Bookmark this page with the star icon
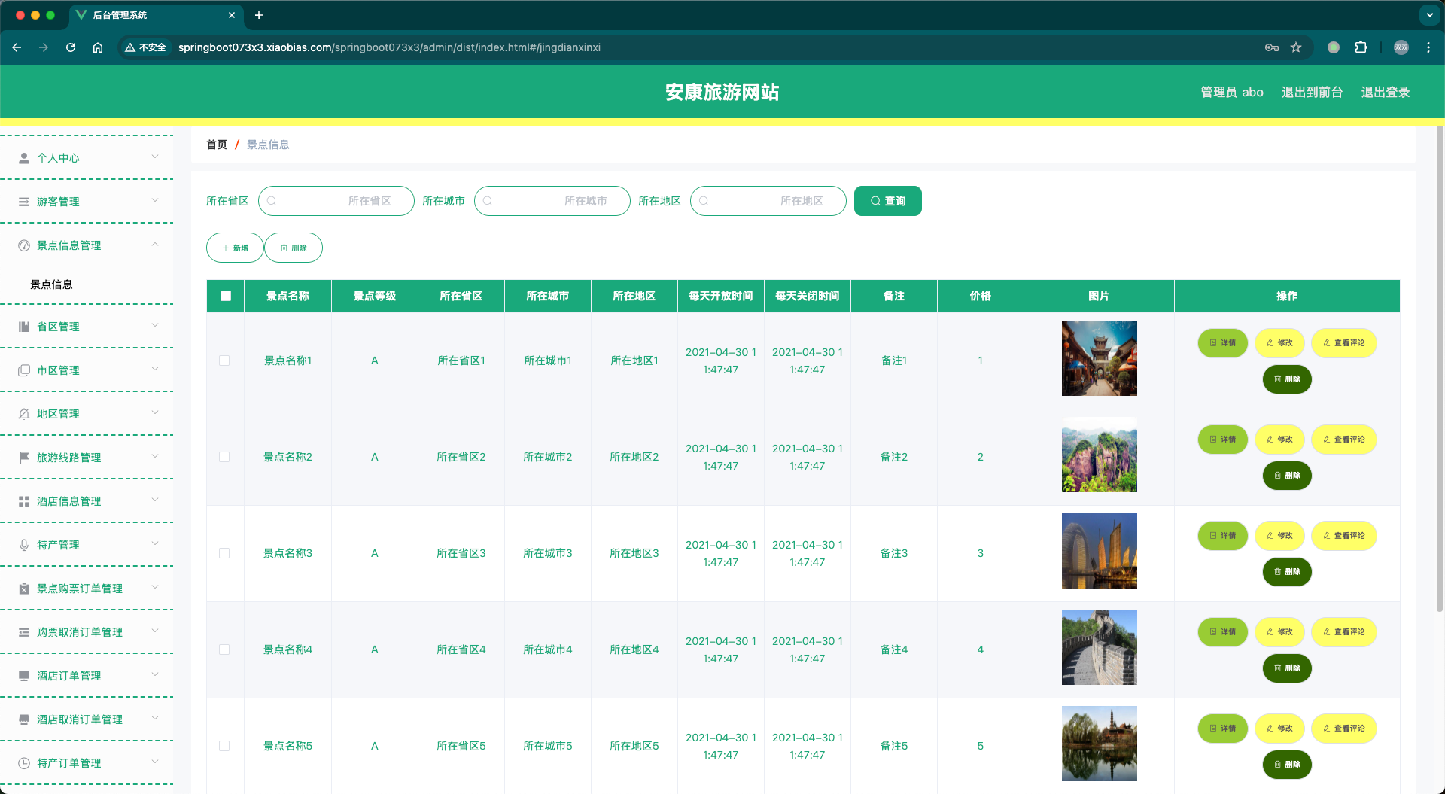The width and height of the screenshot is (1445, 794). coord(1296,47)
